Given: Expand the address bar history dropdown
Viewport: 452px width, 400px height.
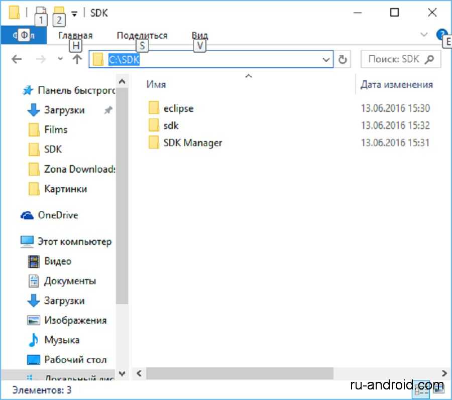Looking at the screenshot, I should click(325, 60).
